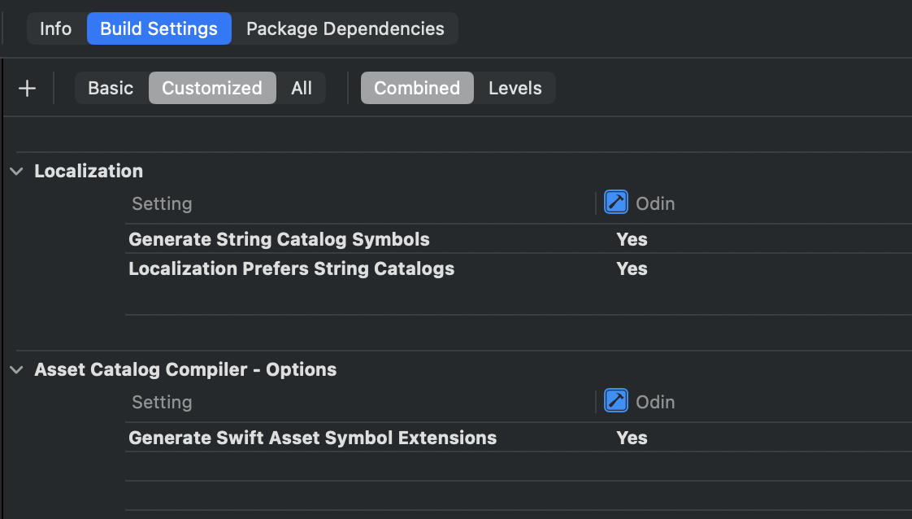Collapse Asset Catalog Compiler - Options chevron
912x519 pixels.
click(16, 369)
